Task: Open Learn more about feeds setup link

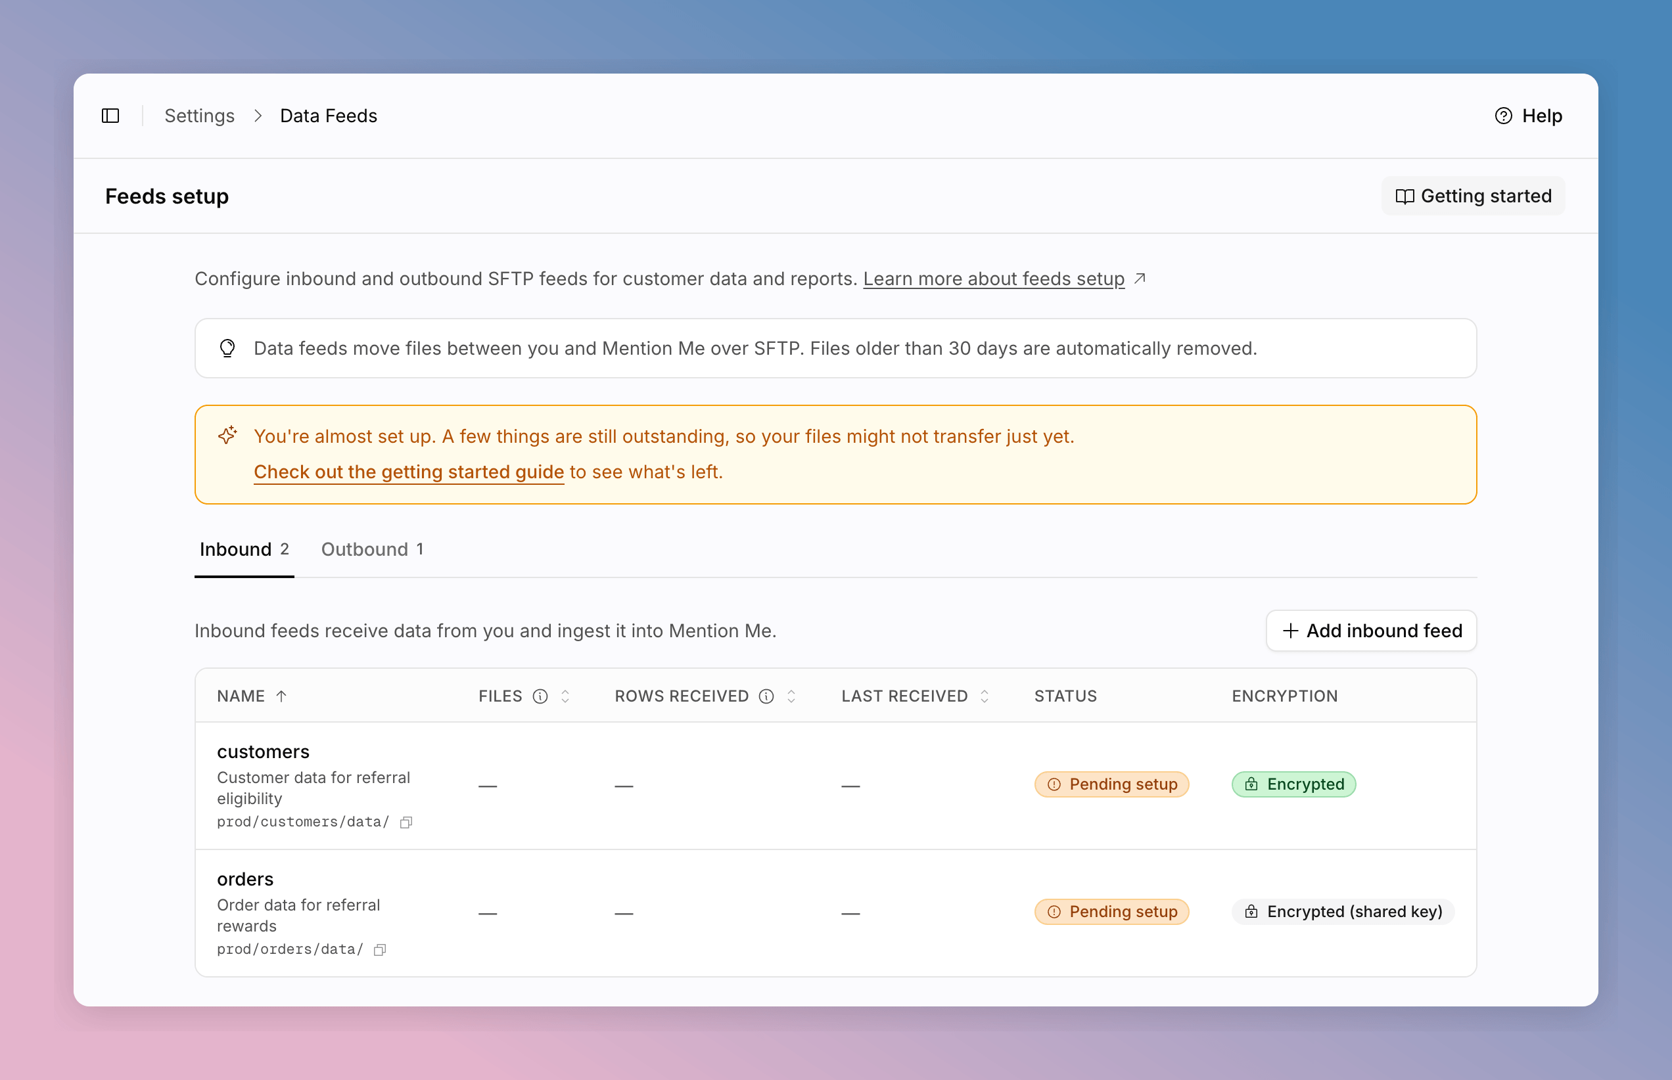Action: (994, 279)
